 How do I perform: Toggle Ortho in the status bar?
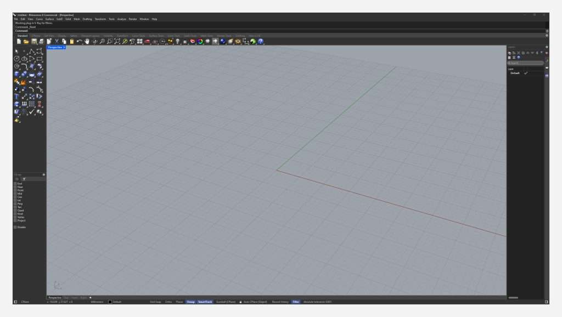[x=168, y=302]
